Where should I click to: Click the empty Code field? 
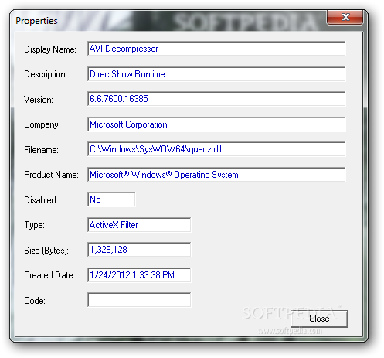[x=139, y=300]
